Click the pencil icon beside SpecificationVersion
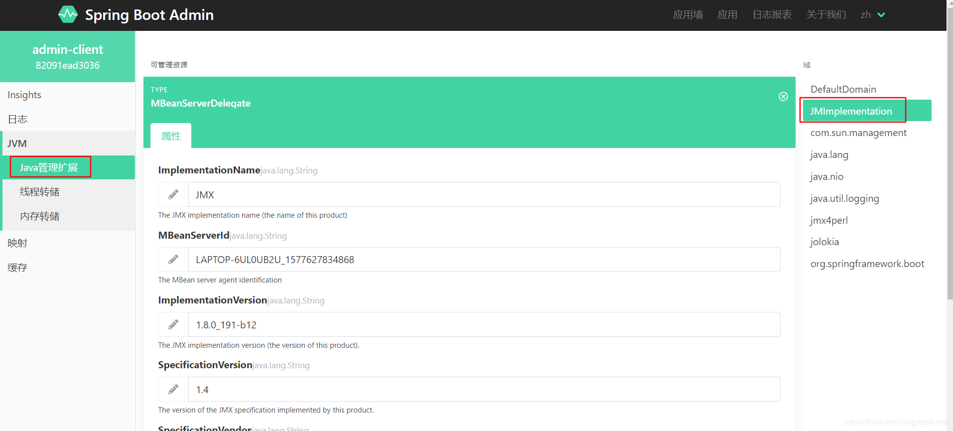The height and width of the screenshot is (431, 953). click(173, 390)
